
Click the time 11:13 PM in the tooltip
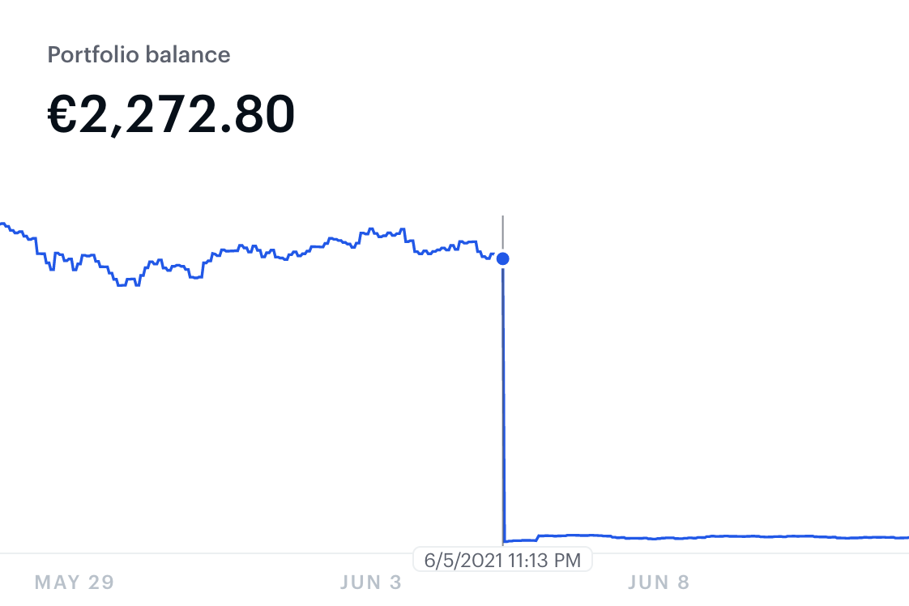pos(544,560)
